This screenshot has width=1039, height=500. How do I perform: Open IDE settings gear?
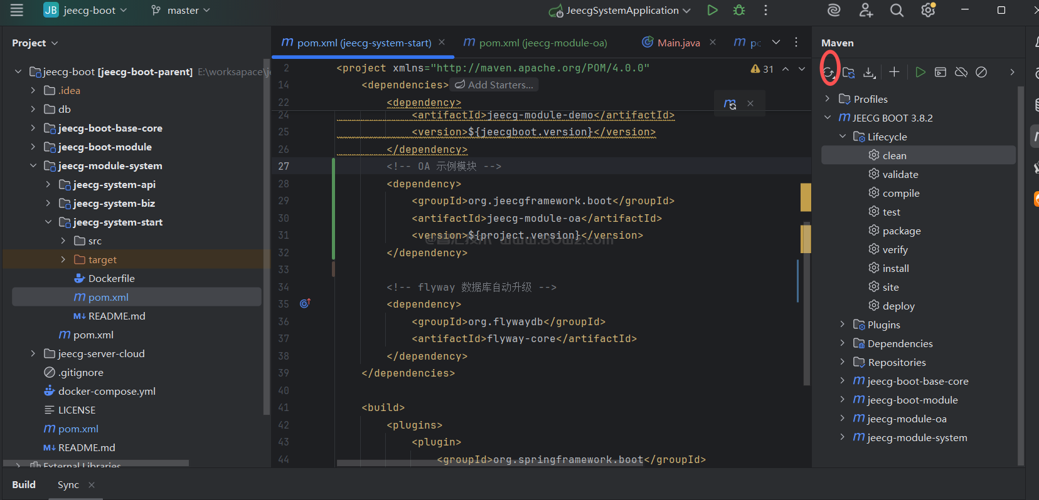point(928,10)
